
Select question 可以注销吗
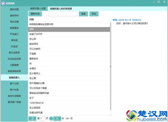(69, 49)
